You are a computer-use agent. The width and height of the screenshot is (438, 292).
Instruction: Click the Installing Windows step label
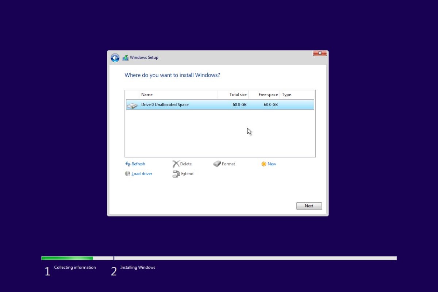138,268
